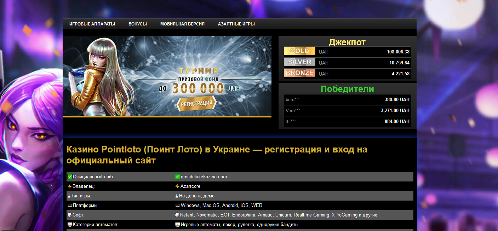Click the UAH currency label in SILVER row
This screenshot has width=498, height=231.
pos(324,63)
